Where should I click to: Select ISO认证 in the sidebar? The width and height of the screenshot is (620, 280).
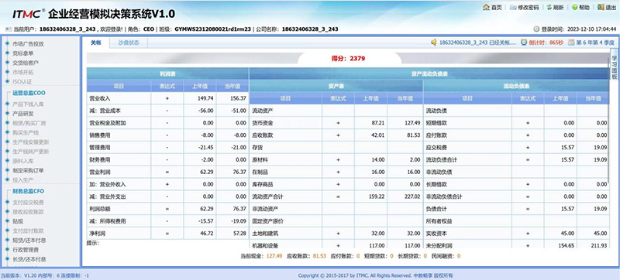(x=22, y=82)
